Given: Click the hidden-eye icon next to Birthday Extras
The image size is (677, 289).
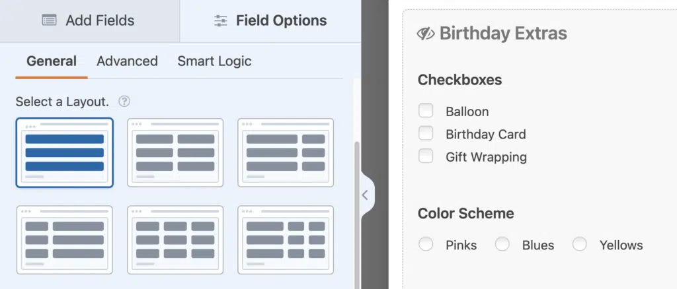Looking at the screenshot, I should tap(426, 33).
